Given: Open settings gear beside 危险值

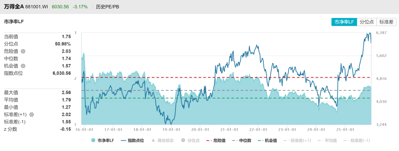Looking at the screenshot, I should pyautogui.click(x=23, y=51).
